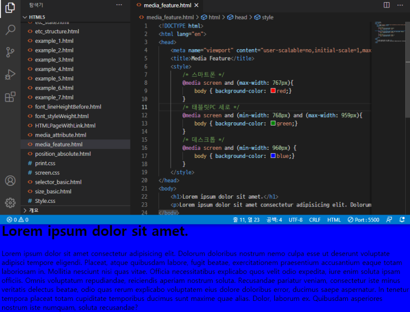
Task: Open example_5.html file
Action: pos(75,78)
